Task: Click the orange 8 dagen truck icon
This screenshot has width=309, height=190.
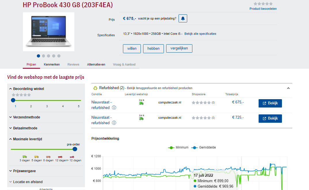Action: (48, 157)
